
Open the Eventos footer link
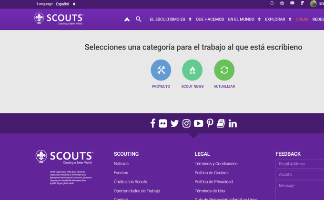[x=121, y=173]
